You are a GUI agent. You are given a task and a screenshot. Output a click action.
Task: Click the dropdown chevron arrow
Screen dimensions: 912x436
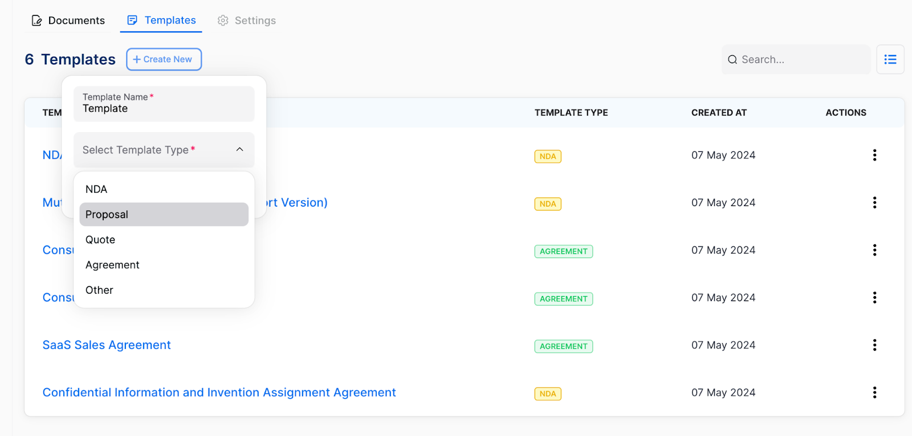pyautogui.click(x=240, y=150)
